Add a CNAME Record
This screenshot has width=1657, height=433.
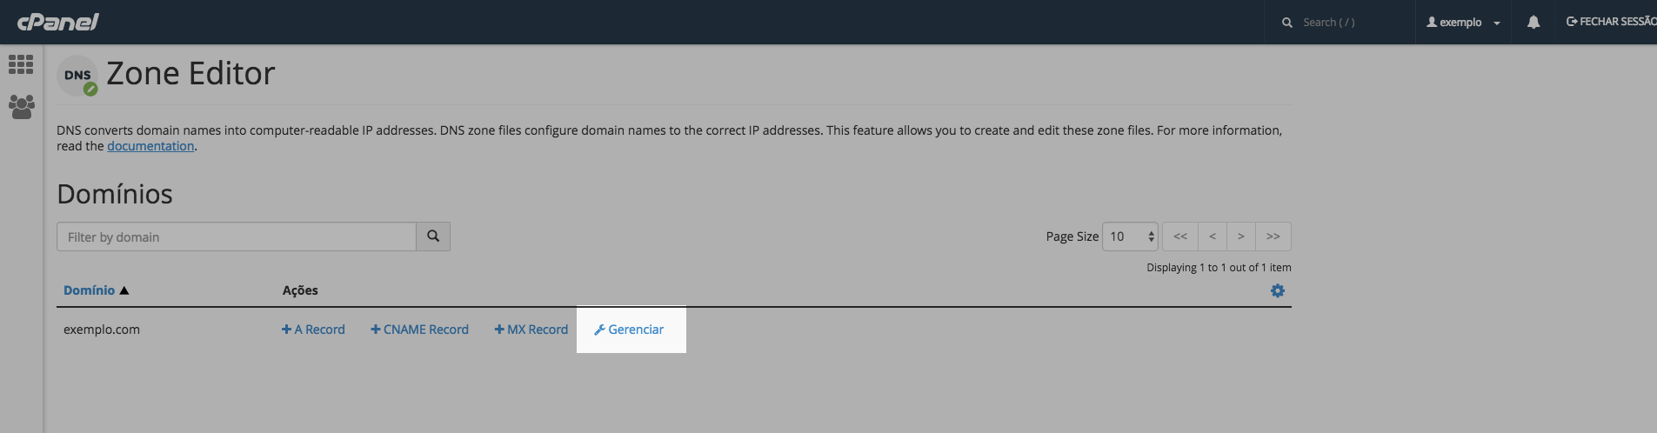tap(419, 330)
